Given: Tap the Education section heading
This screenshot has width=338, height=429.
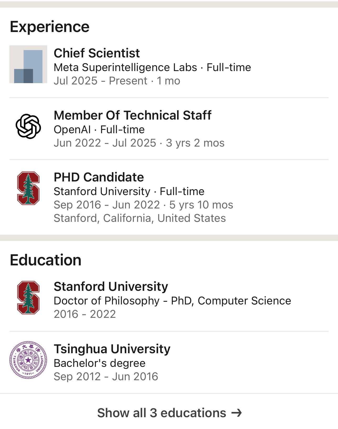Looking at the screenshot, I should click(x=46, y=260).
